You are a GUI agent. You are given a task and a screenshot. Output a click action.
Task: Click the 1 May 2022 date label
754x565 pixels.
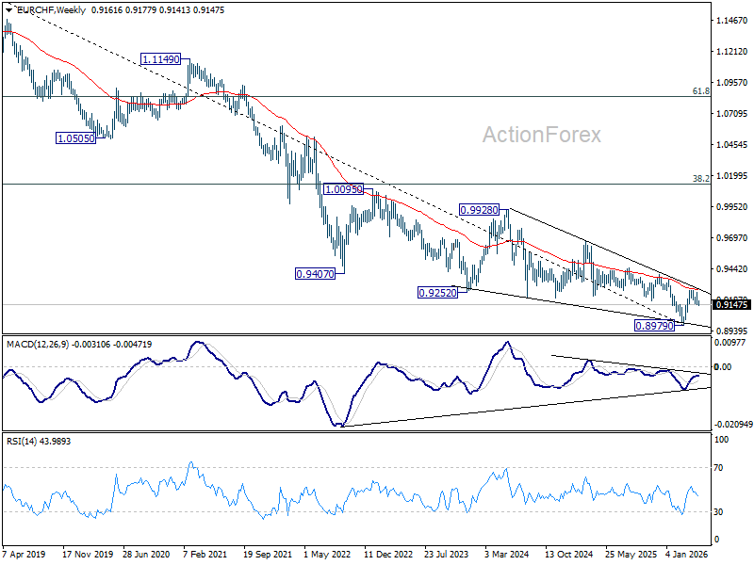pyautogui.click(x=327, y=554)
